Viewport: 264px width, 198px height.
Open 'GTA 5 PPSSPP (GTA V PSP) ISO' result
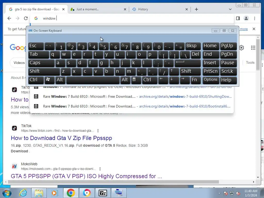click(86, 176)
